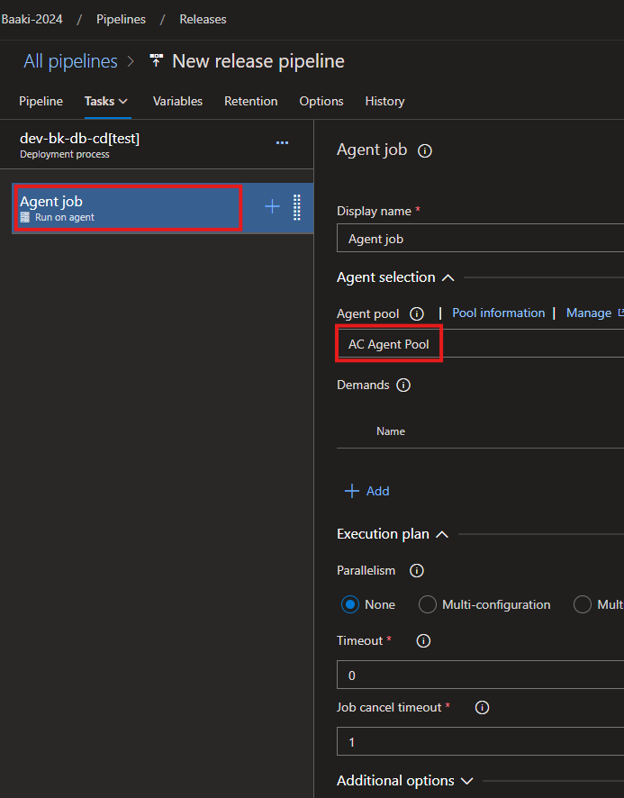Switch to the Pipeline tab
624x798 pixels.
(41, 101)
